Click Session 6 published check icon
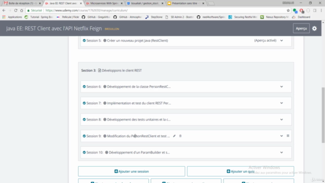325x183 pixels. (84, 86)
